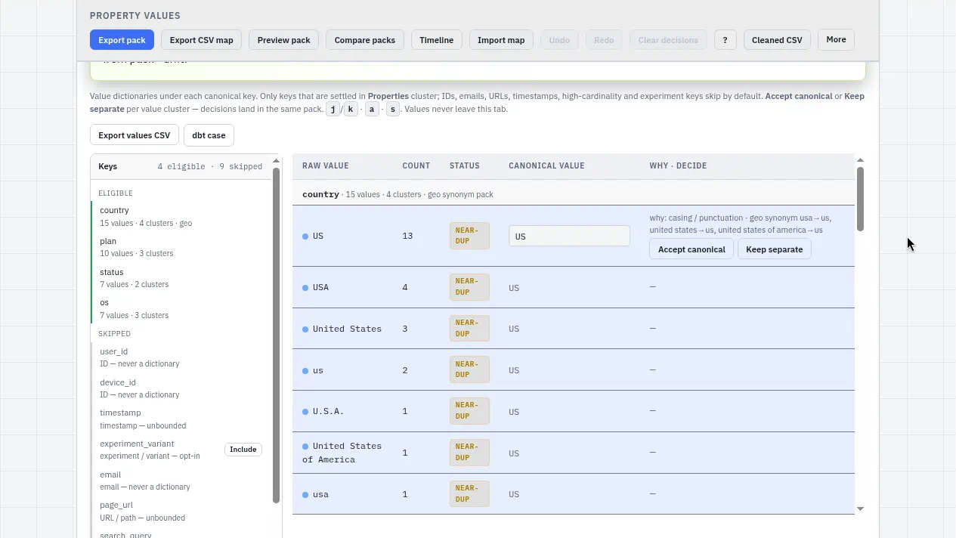Click the 'j' keyboard shortcut key hint
956x538 pixels.
click(x=333, y=110)
